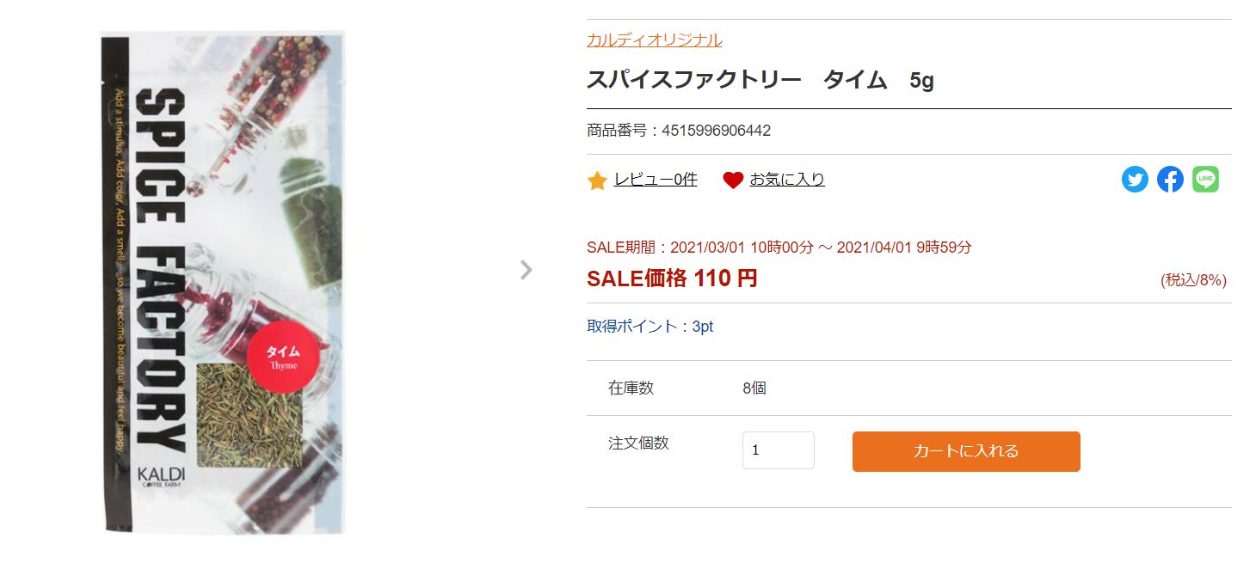Image resolution: width=1256 pixels, height=581 pixels.
Task: Click the 在庫数 8個 stock value
Action: (754, 388)
